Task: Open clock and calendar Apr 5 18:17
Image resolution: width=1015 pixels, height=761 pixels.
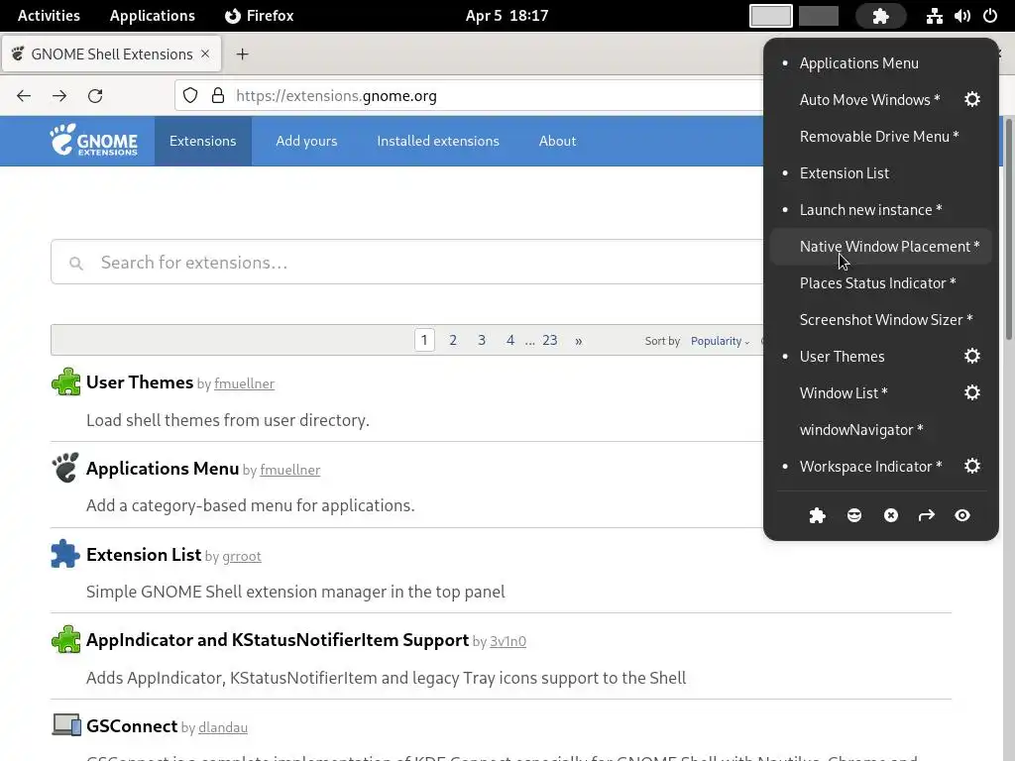Action: (x=507, y=16)
